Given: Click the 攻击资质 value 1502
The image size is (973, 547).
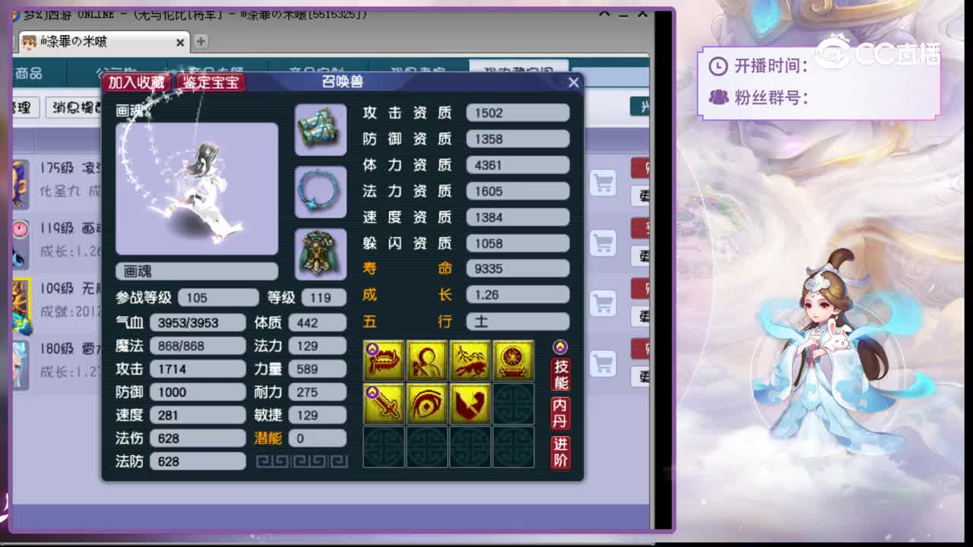Looking at the screenshot, I should (x=518, y=112).
